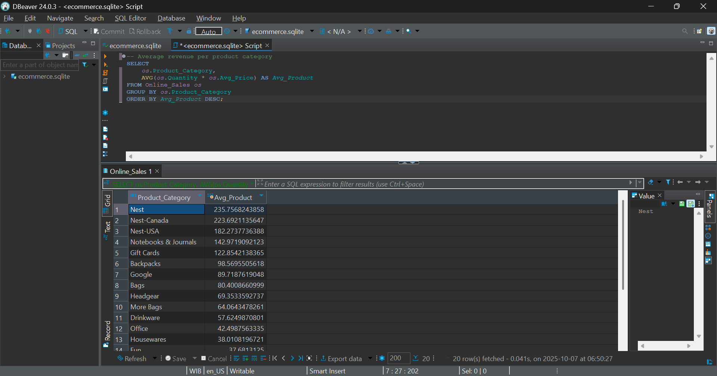Viewport: 717px width, 376px height.
Task: Click the Refresh button in results
Action: coord(132,358)
